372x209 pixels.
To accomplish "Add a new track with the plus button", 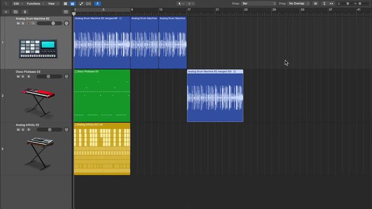I will [6, 12].
